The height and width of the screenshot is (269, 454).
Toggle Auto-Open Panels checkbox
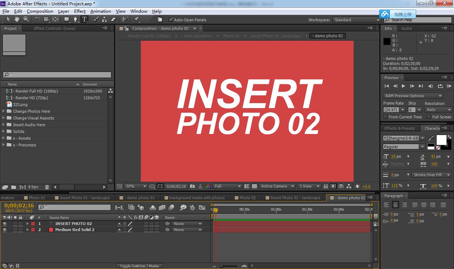pyautogui.click(x=171, y=20)
